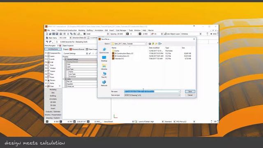Image resolution: width=263 pixels, height=148 pixels.
Task: Toggle Layers checkbox (F2)
Action: [x=48, y=56]
